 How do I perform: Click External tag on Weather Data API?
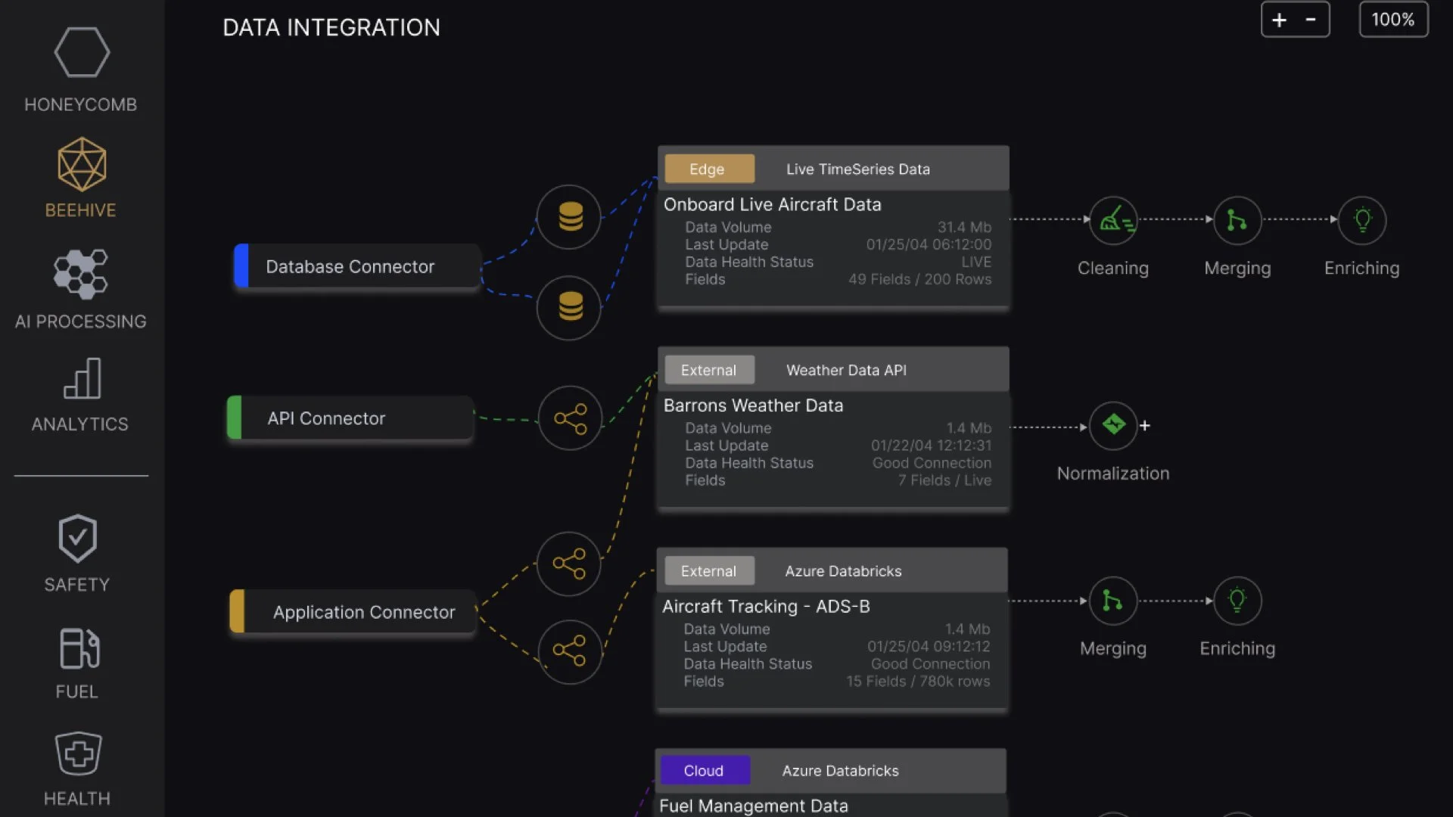tap(709, 370)
